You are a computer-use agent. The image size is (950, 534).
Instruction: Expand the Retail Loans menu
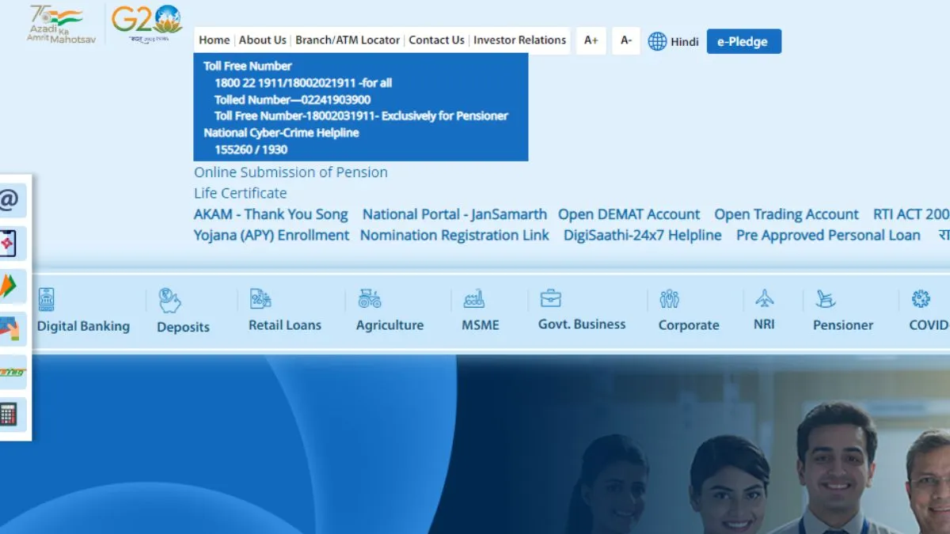click(285, 325)
